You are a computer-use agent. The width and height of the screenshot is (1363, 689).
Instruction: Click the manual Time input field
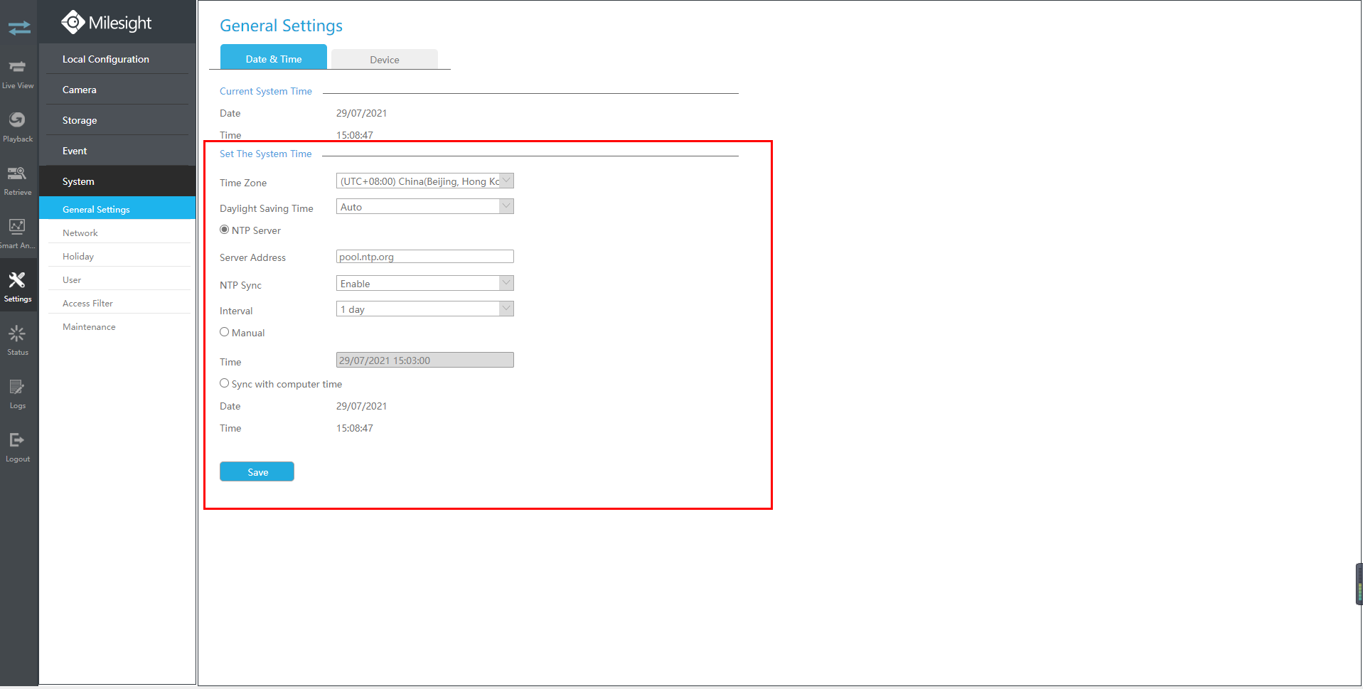coord(424,360)
